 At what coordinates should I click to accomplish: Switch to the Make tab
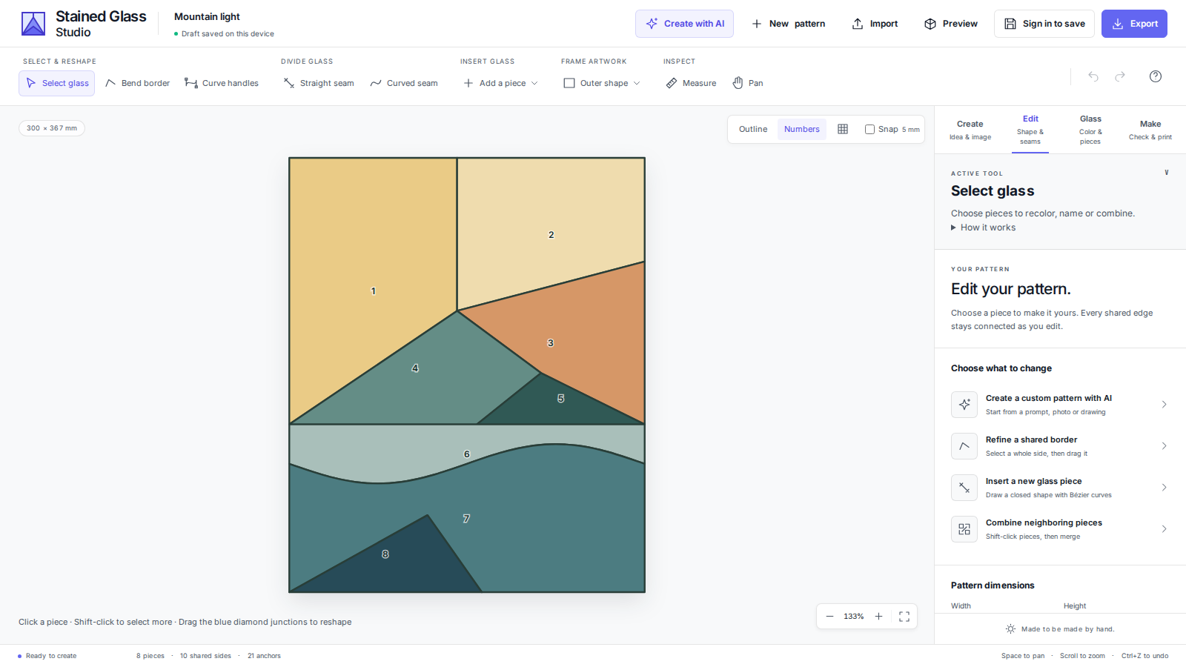1150,130
